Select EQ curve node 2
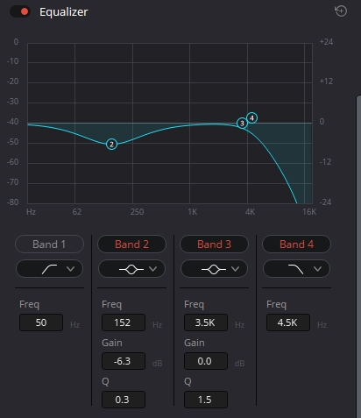361x418 pixels. [x=111, y=144]
